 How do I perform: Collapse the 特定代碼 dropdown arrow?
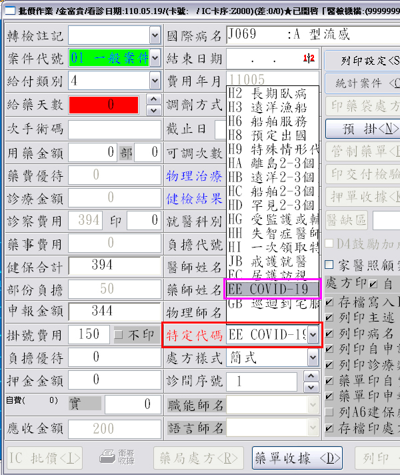click(x=313, y=335)
